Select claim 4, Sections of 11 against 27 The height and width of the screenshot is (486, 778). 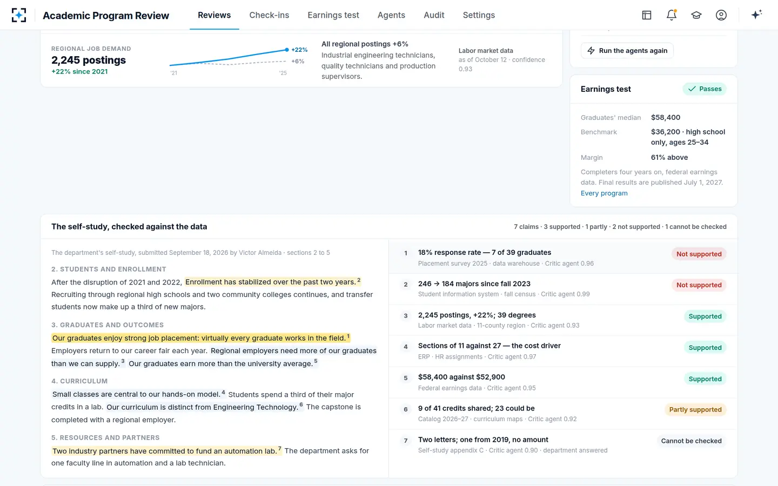coord(563,351)
